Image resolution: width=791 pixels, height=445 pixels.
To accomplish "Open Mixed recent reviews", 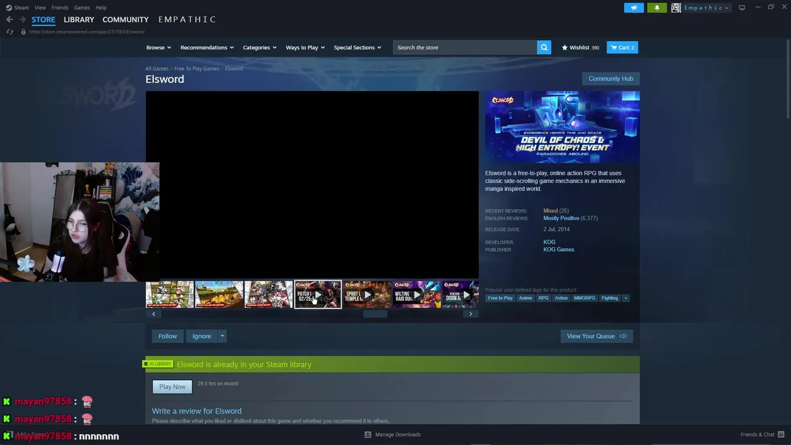I will pos(551,211).
